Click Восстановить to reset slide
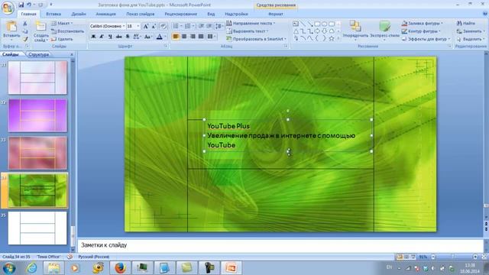Image resolution: width=489 pixels, height=275 pixels. coord(68,31)
